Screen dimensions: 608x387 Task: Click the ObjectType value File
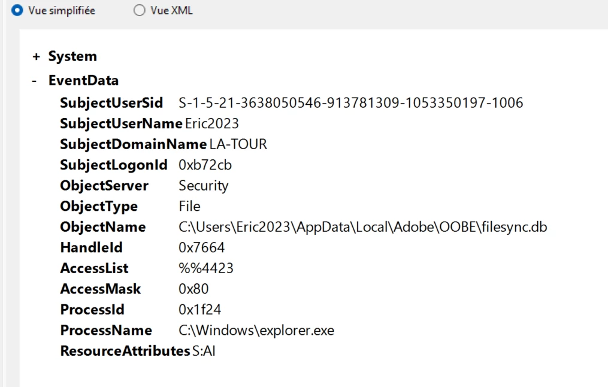click(x=189, y=206)
